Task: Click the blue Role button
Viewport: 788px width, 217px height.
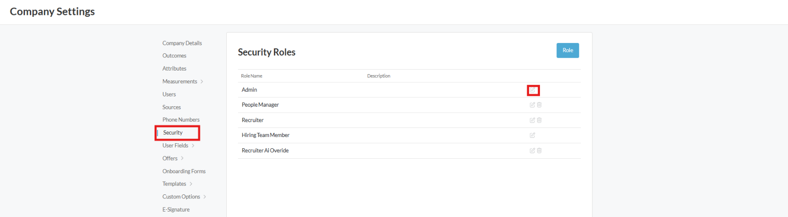Action: (x=567, y=50)
